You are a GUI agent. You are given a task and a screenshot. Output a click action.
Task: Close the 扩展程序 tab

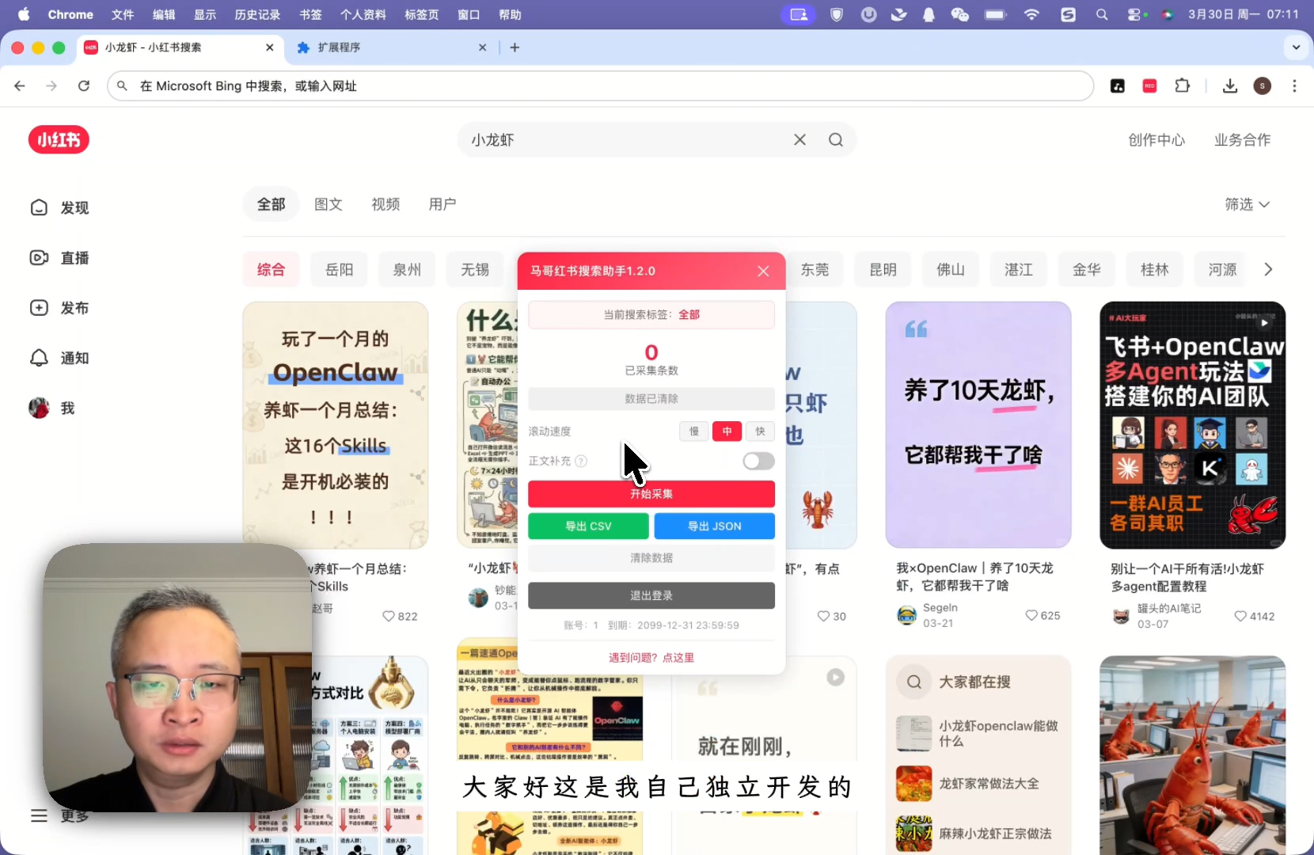click(x=483, y=47)
